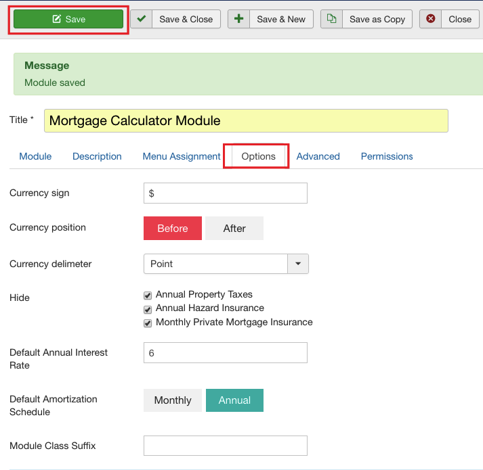Set currency position to After
The width and height of the screenshot is (483, 470).
[x=234, y=229]
